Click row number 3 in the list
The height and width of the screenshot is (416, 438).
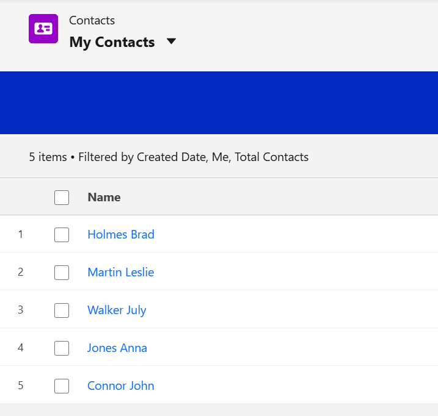(21, 310)
